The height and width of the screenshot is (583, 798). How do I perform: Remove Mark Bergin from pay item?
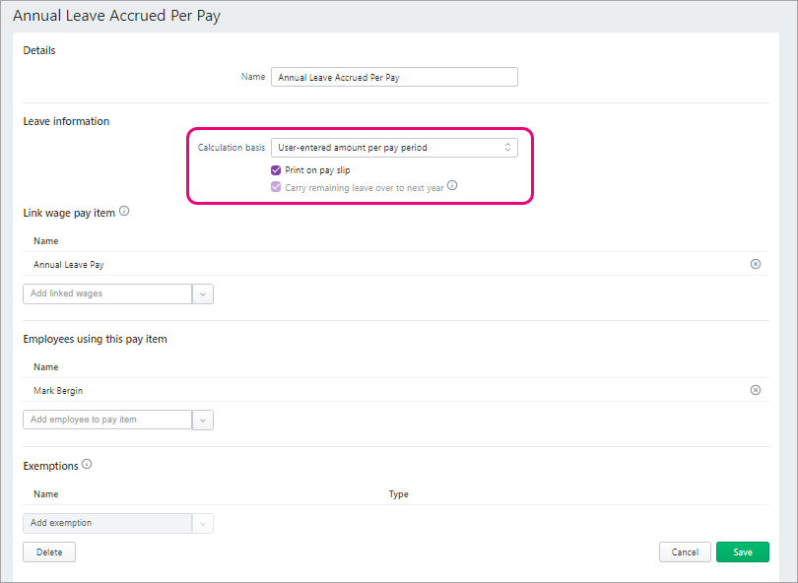coord(756,390)
